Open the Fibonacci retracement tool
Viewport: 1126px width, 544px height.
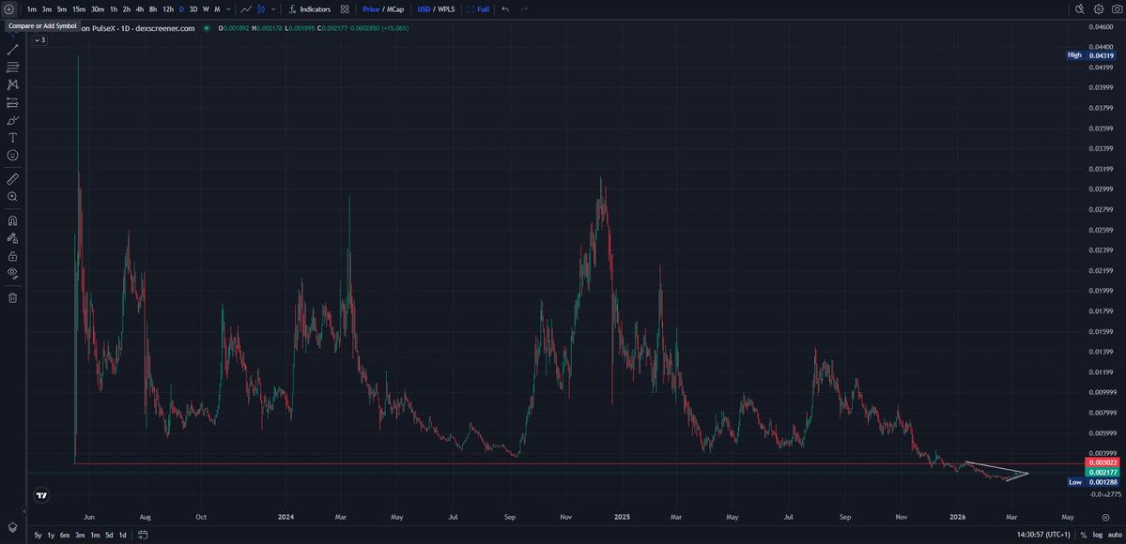(x=12, y=67)
